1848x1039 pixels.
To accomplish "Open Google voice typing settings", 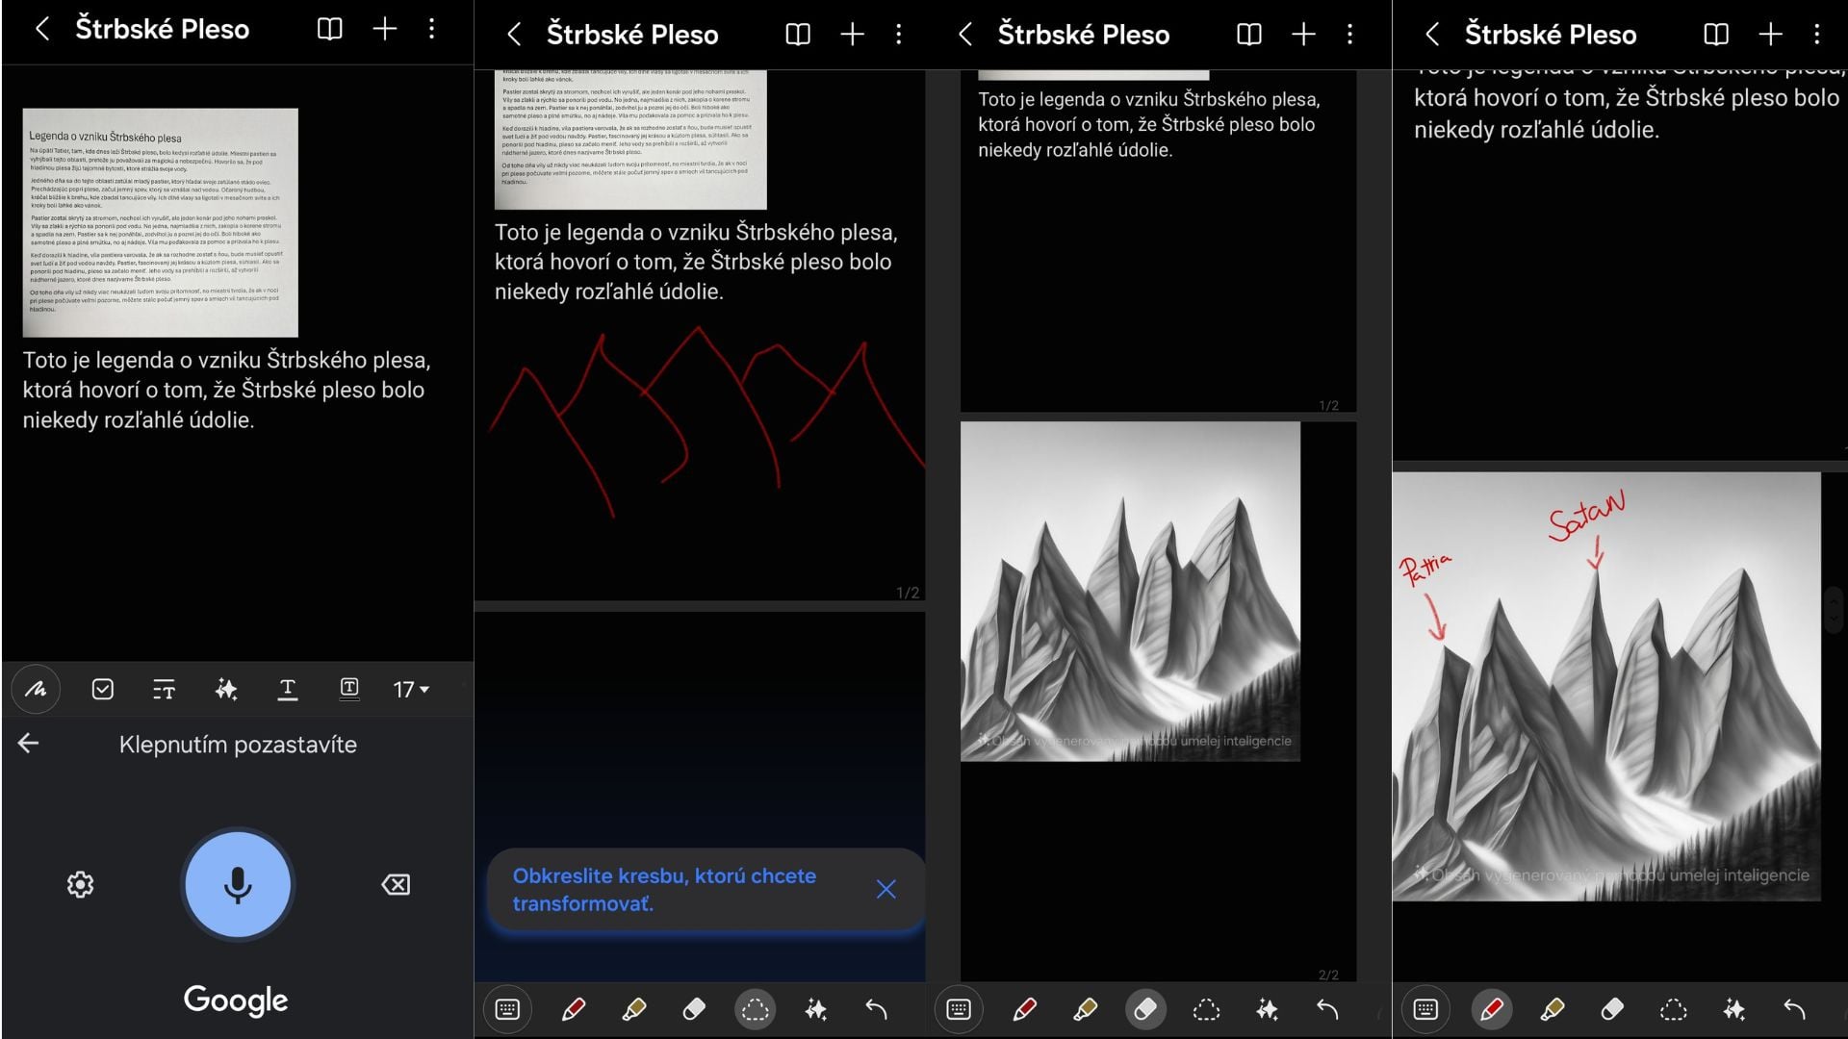I will 80,885.
